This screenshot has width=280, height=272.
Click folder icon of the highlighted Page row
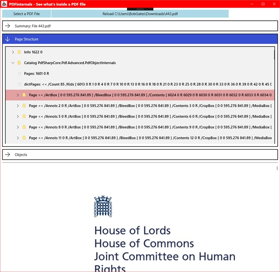click(24, 95)
